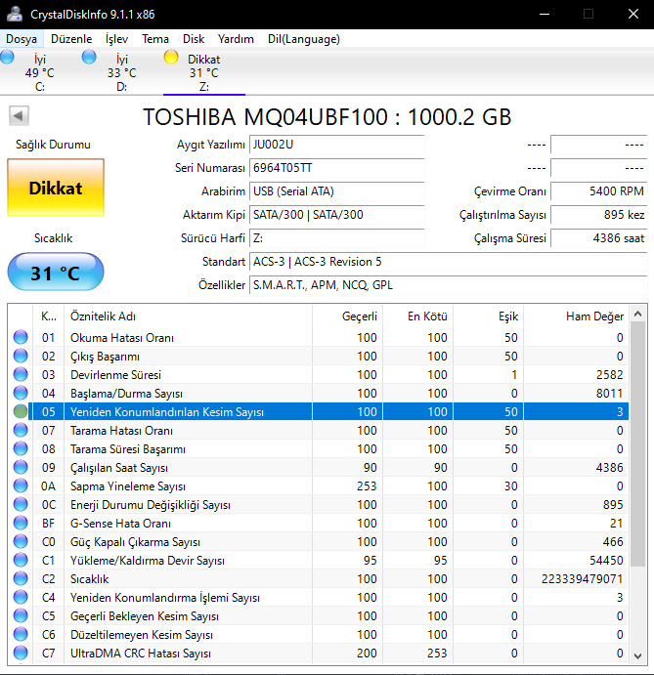Click status icon of UltraDMA CRC Hatası row
Viewport: 654px width, 675px height.
(x=21, y=653)
